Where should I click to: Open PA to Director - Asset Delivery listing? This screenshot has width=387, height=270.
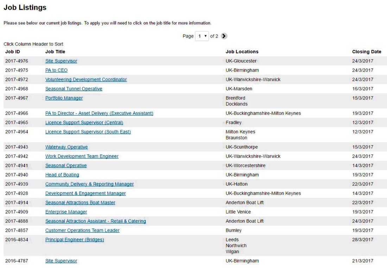pyautogui.click(x=99, y=113)
